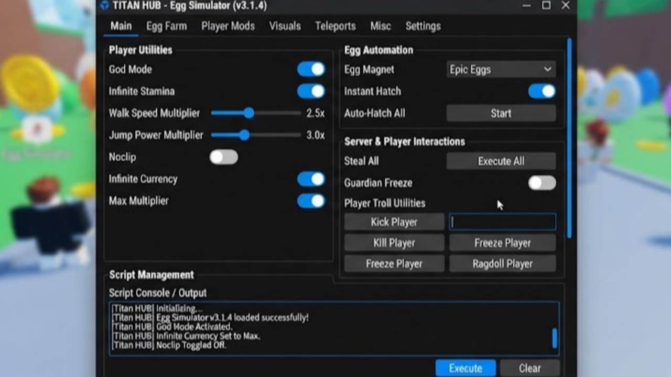Click the script console scrollbar thumb
The height and width of the screenshot is (377, 671).
click(x=555, y=338)
